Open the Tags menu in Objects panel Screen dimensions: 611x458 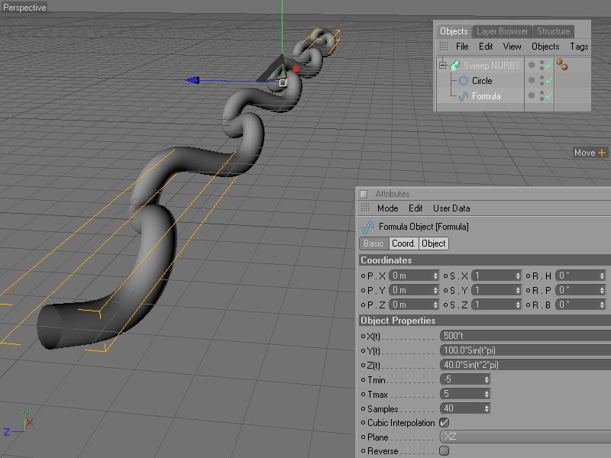[579, 47]
